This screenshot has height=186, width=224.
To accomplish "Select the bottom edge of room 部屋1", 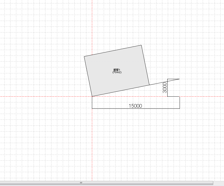I will (121, 91).
